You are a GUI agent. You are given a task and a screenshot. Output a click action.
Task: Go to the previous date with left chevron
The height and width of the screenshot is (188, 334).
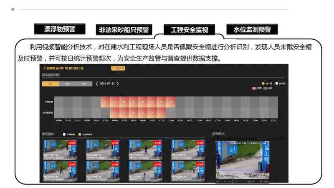pos(97,84)
